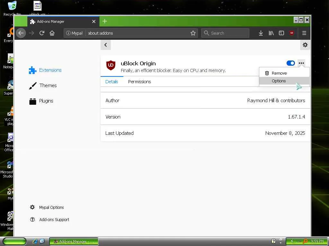Click the taskbar clock showing 9:59 PM
The height and width of the screenshot is (246, 329).
(317, 241)
